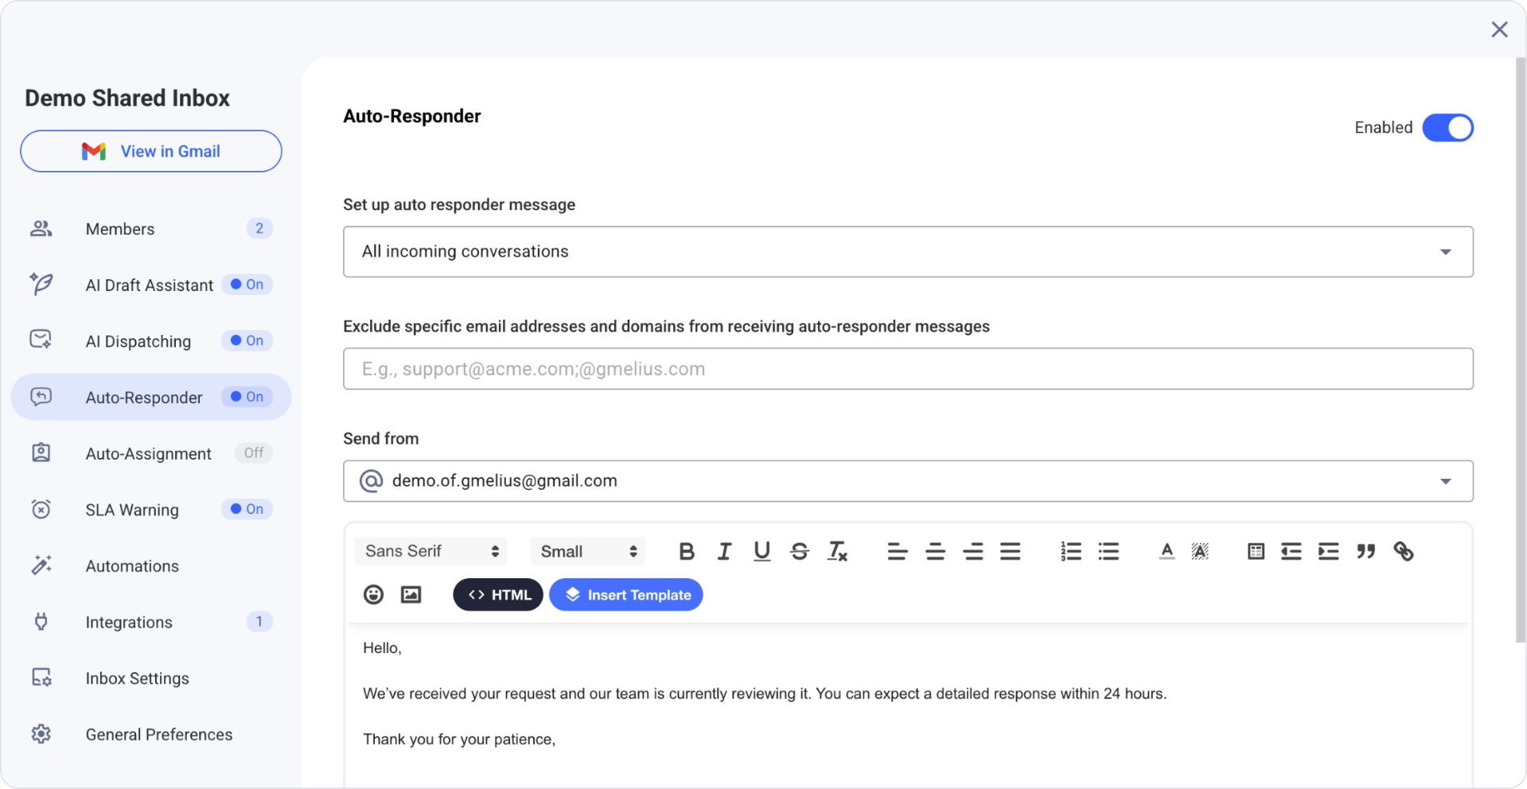Insert an image into message
This screenshot has width=1527, height=789.
(411, 594)
